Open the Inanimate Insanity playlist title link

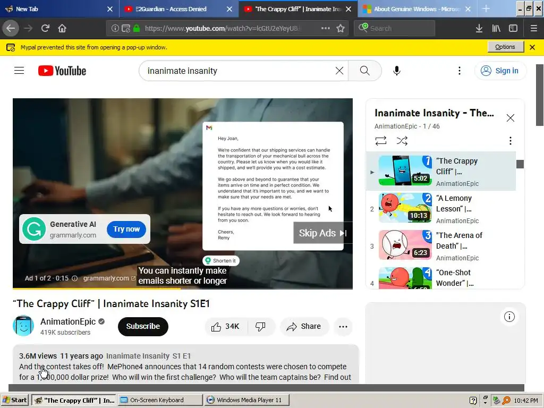click(434, 113)
